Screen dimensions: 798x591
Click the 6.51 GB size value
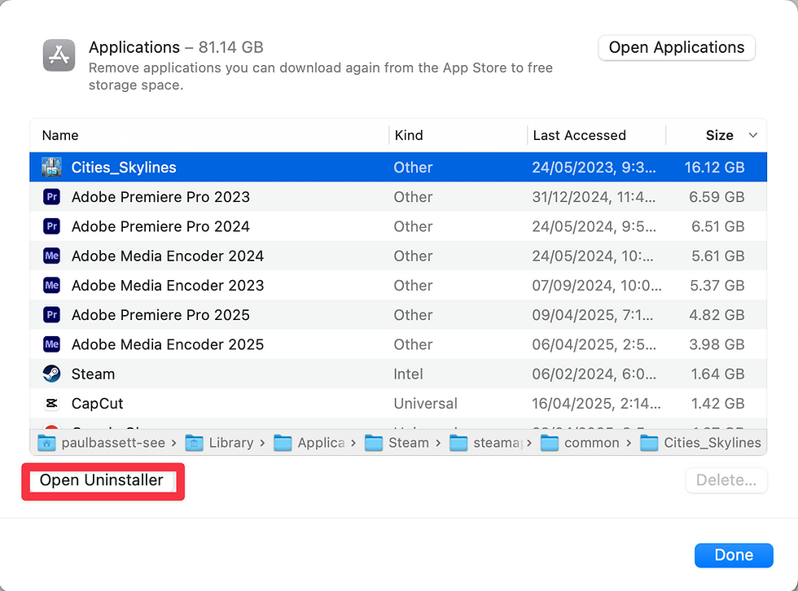pos(717,226)
